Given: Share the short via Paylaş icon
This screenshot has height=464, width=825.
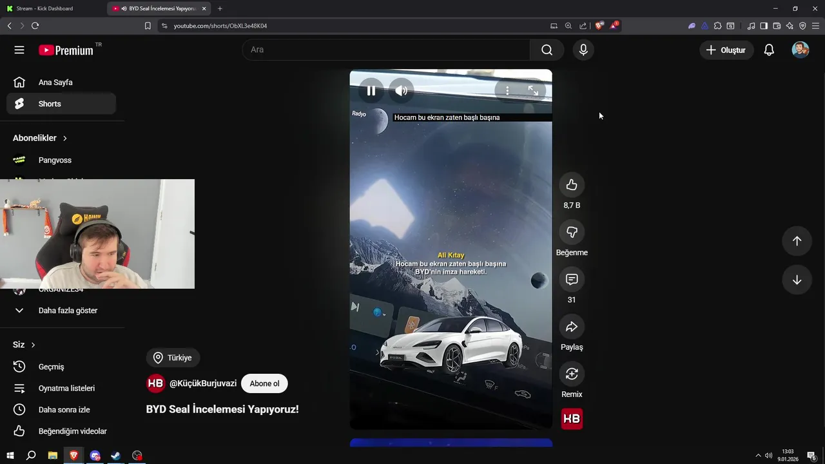Looking at the screenshot, I should (x=572, y=327).
